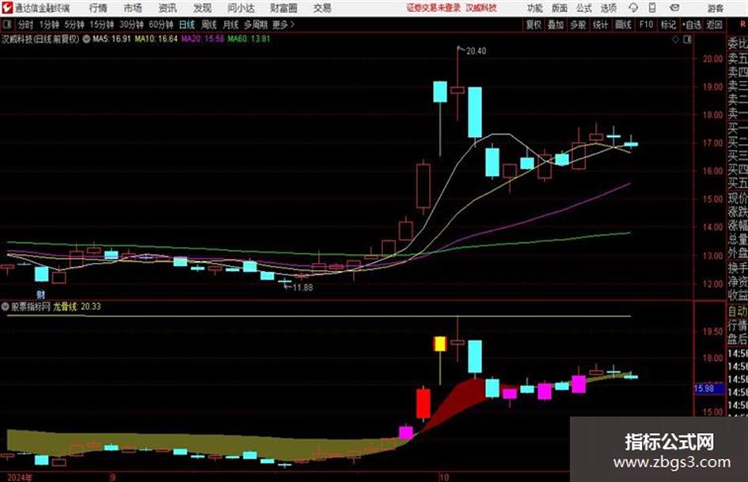The image size is (748, 482).
Task: Open the 功能 menu
Action: pos(535,8)
